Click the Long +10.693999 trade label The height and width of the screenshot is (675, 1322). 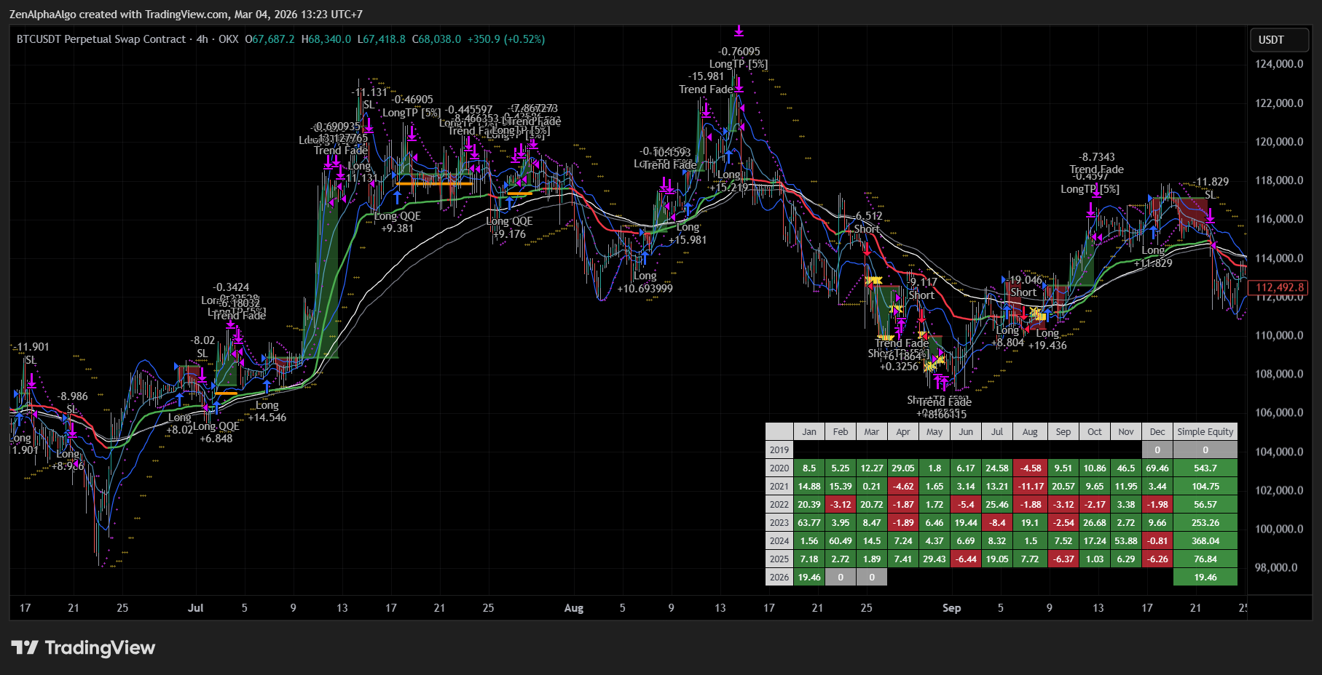click(645, 282)
